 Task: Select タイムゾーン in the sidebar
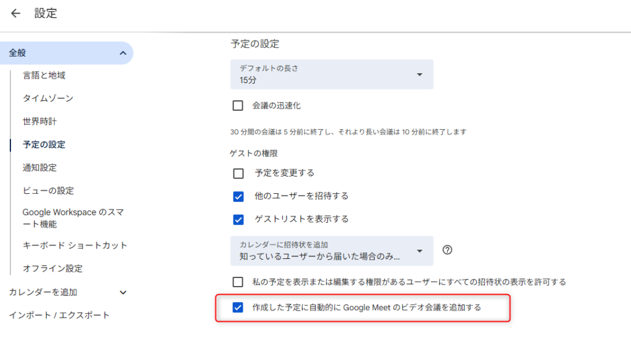coord(47,98)
